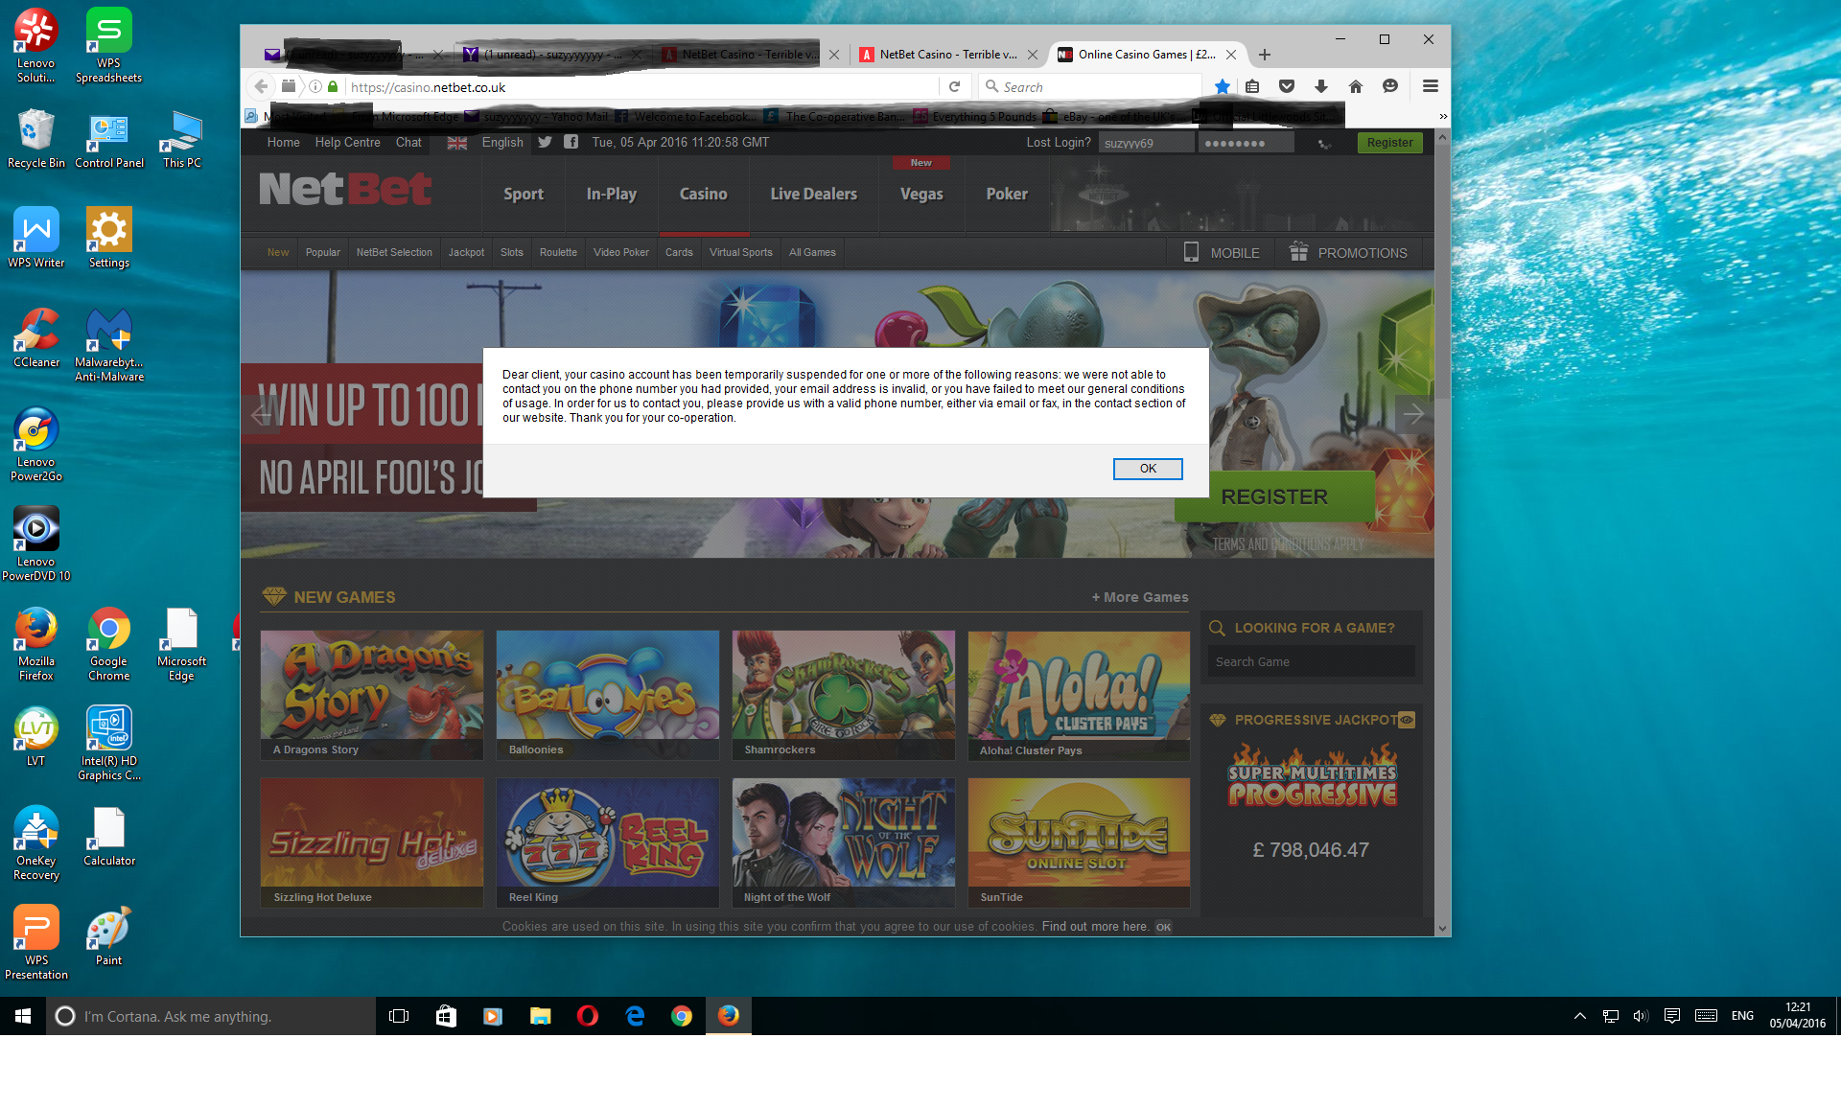This screenshot has width=1841, height=1107.
Task: Click the Home link in top bar
Action: coord(283,142)
